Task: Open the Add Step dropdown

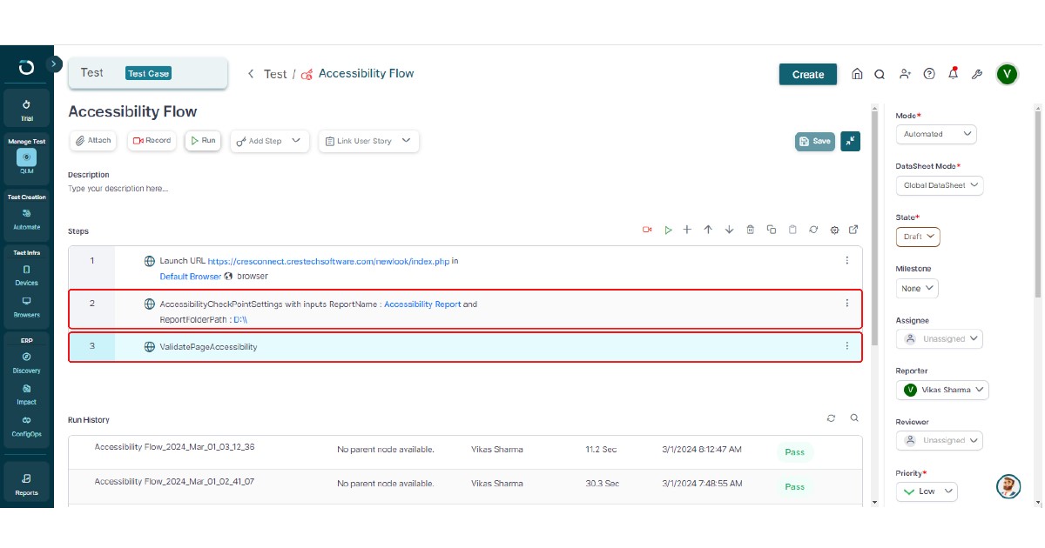Action: (x=270, y=141)
